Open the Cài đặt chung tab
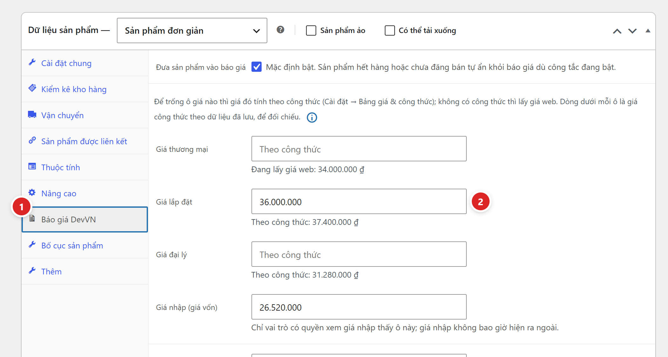668x357 pixels. (x=85, y=63)
